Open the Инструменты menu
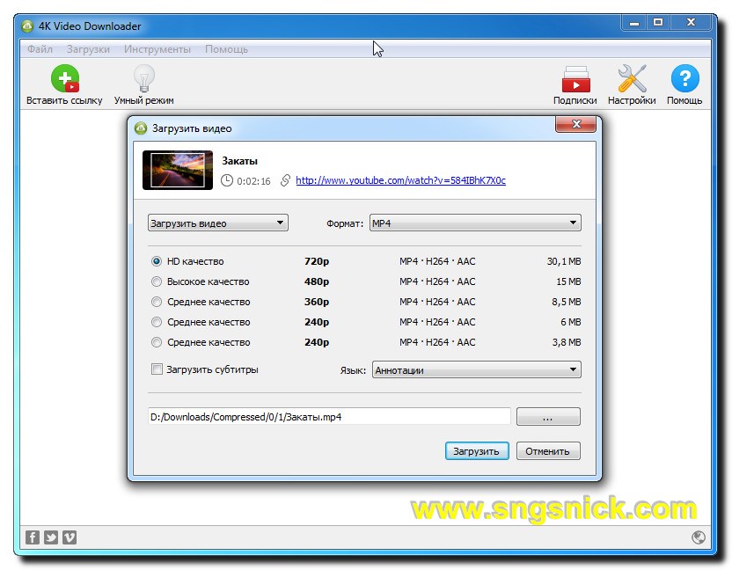This screenshot has width=732, height=570. pos(157,49)
